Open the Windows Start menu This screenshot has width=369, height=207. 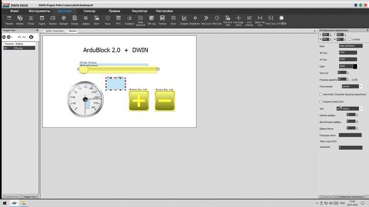[x=5, y=203]
